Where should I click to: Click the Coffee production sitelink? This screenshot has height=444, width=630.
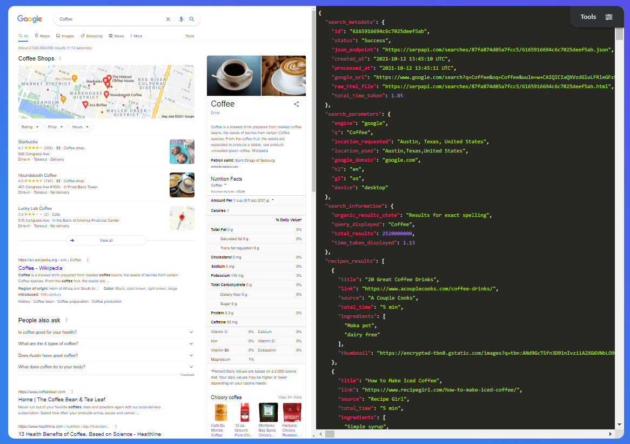pyautogui.click(x=106, y=302)
